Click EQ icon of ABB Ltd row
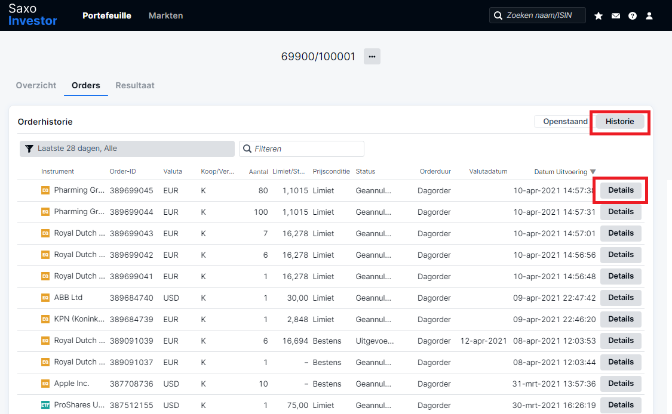This screenshot has height=414, width=672. (x=45, y=297)
